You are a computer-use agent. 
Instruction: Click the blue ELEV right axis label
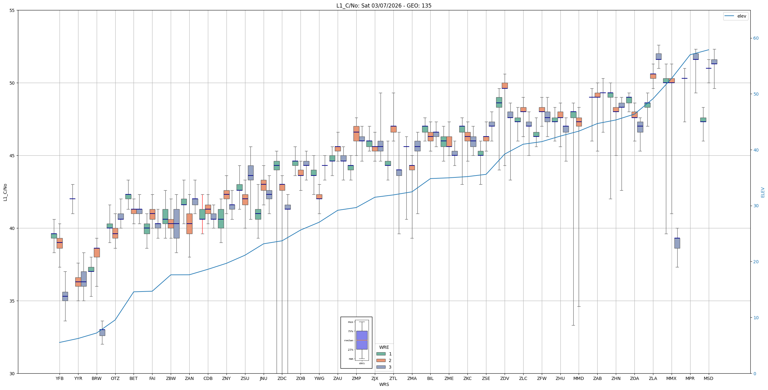pyautogui.click(x=763, y=192)
